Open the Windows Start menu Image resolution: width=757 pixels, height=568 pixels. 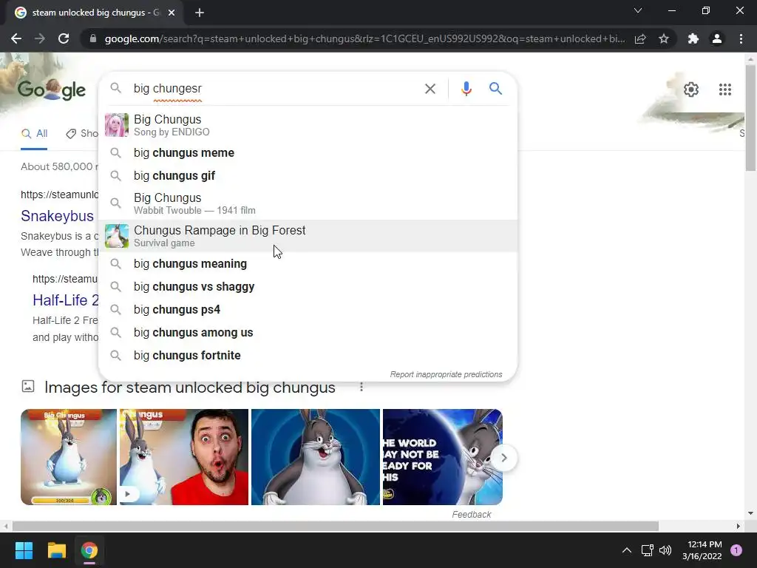(24, 550)
